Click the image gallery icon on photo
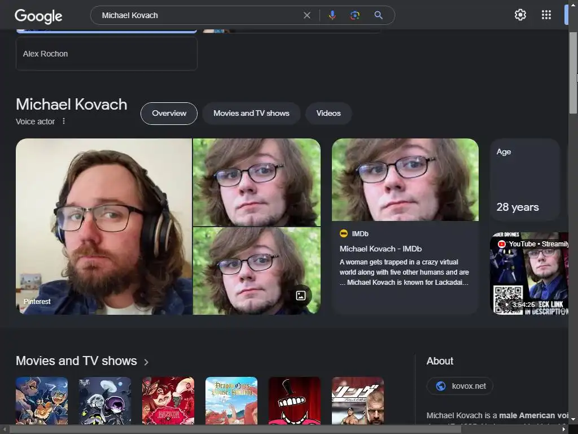 point(301,296)
